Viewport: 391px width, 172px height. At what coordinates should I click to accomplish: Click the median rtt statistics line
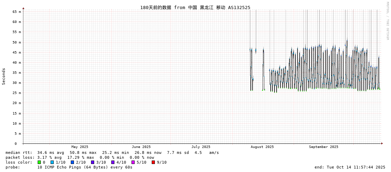112,153
